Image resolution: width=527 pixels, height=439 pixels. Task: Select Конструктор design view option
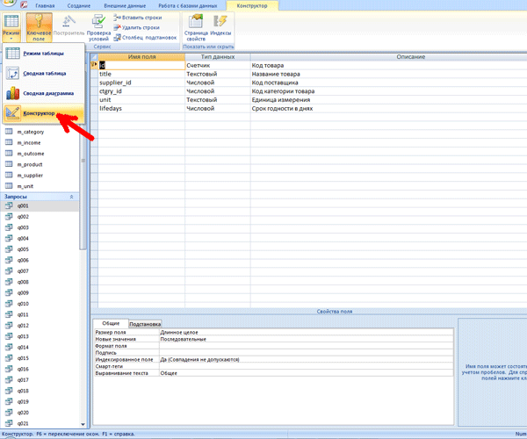(x=43, y=113)
